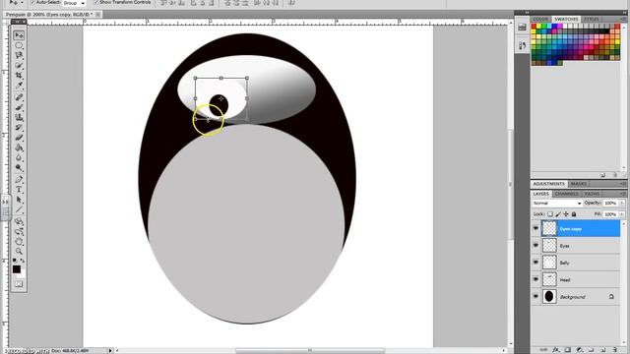Viewport: 630px width, 354px height.
Task: Select the Healing Brush tool
Action: tap(19, 97)
